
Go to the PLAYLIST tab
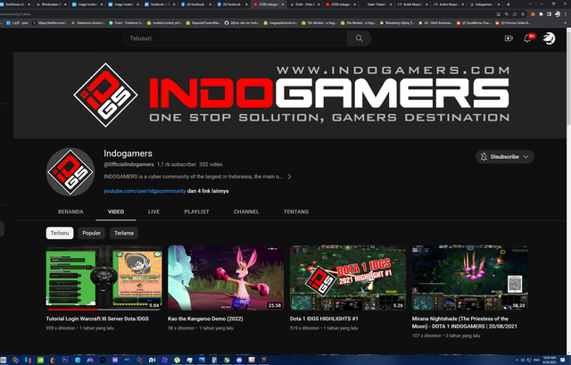196,212
